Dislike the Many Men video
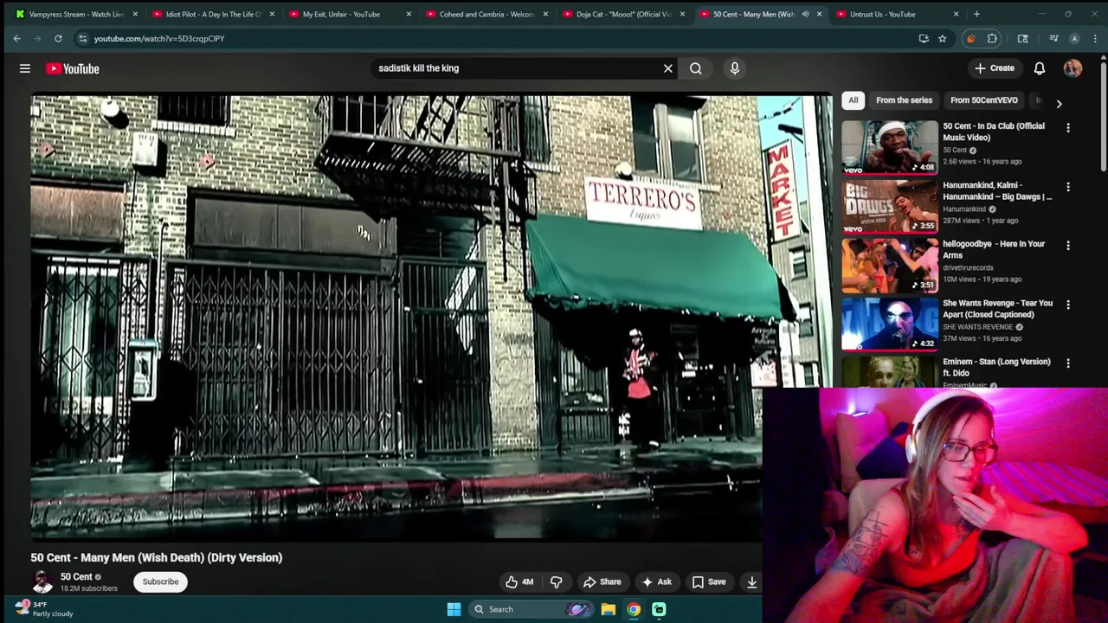This screenshot has height=623, width=1108. (x=557, y=581)
